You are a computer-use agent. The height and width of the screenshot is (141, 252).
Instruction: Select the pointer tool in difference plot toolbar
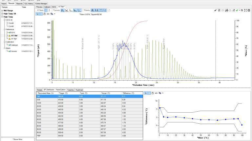pyautogui.click(x=146, y=93)
